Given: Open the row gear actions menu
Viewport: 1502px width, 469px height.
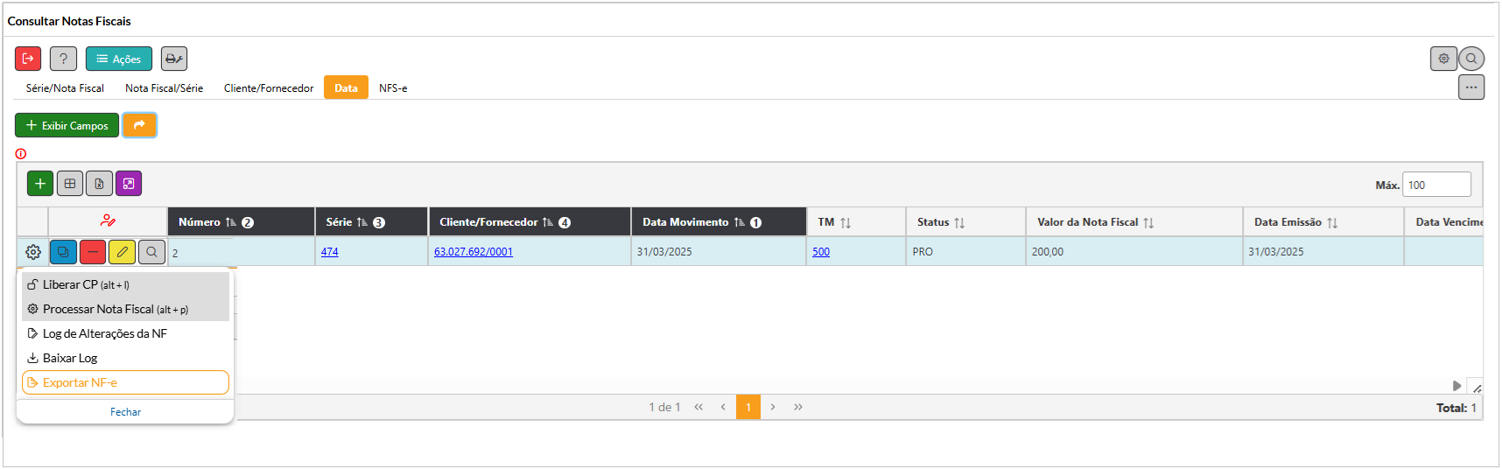Looking at the screenshot, I should pyautogui.click(x=33, y=252).
